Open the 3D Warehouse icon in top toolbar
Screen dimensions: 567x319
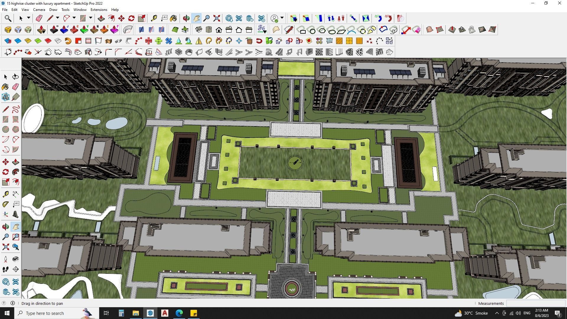pos(229,18)
